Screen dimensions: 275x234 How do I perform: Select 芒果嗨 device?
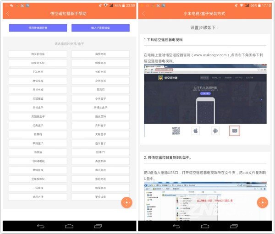(38, 135)
